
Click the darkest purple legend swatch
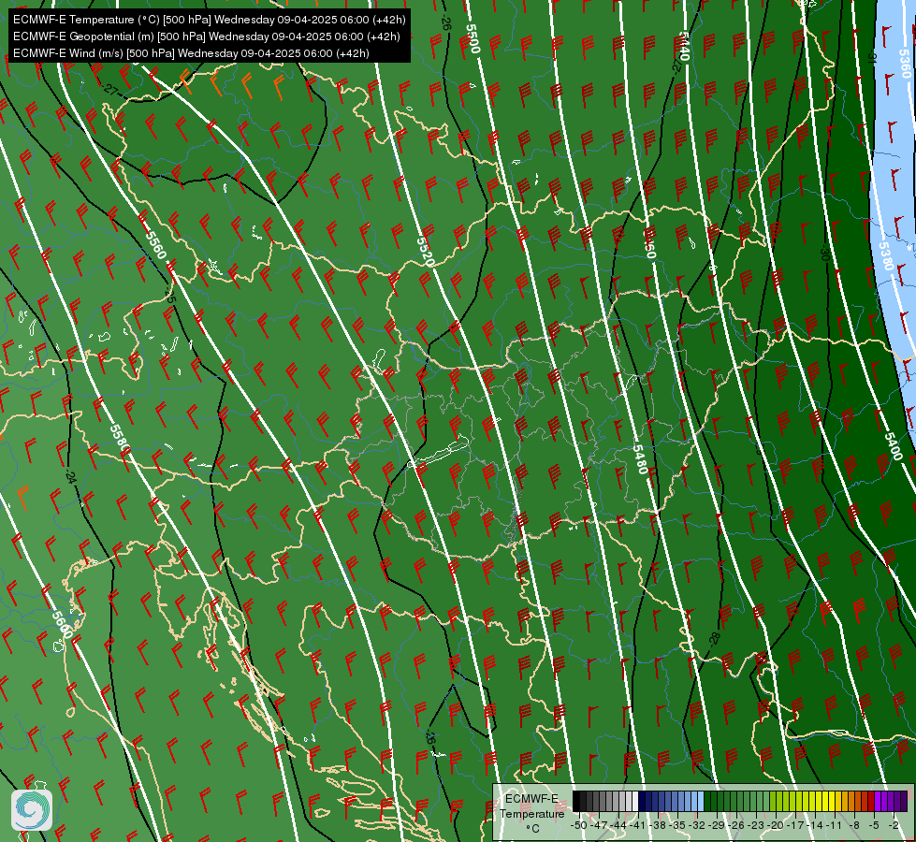pyautogui.click(x=905, y=801)
